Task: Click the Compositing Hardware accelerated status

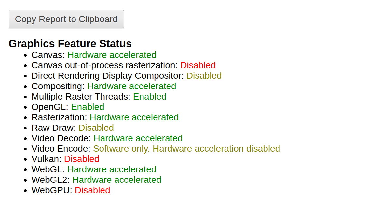Action: (x=131, y=86)
